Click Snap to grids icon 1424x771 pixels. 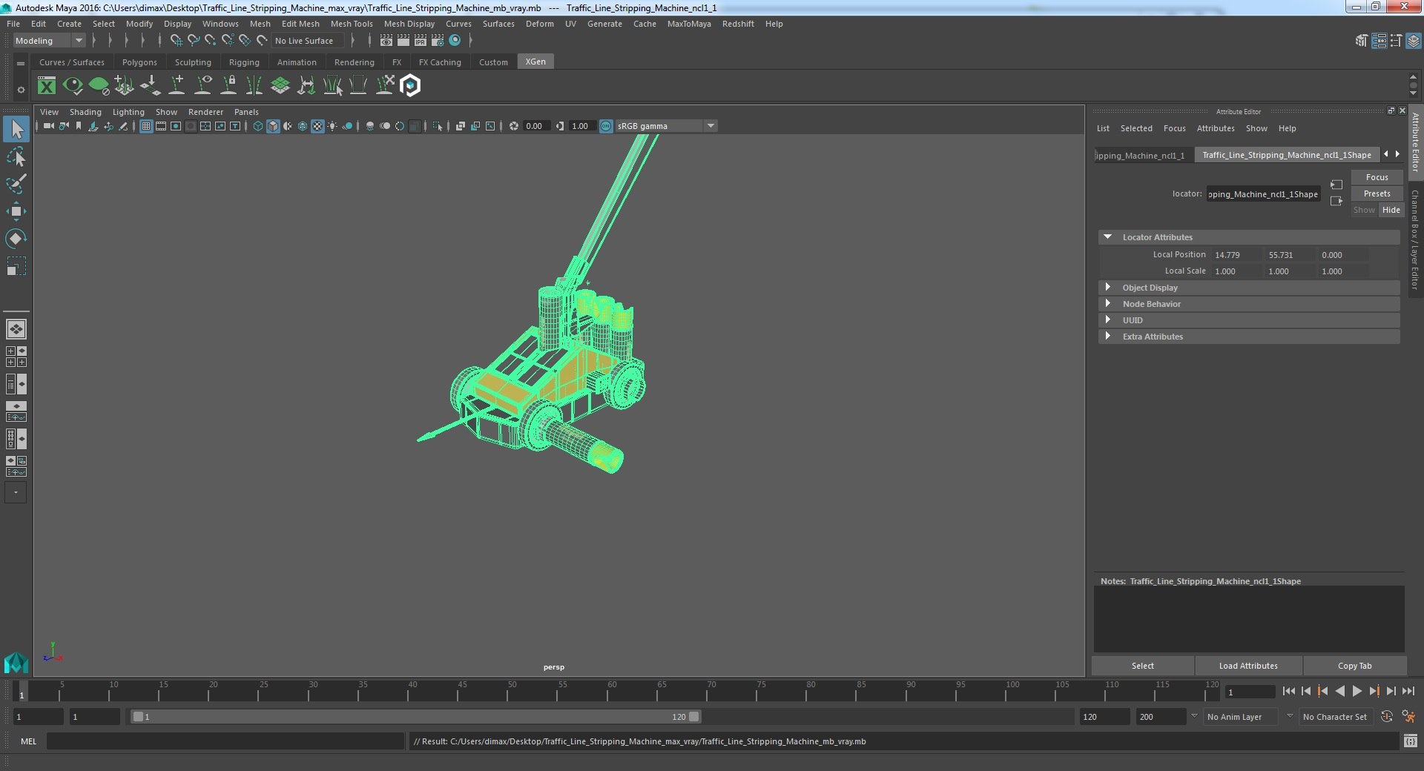[177, 41]
